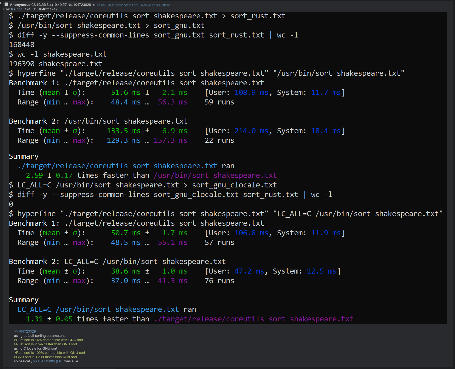Viewport: 455px width, 369px height.
Task: Click the terminal screenshot image
Action: [228, 168]
